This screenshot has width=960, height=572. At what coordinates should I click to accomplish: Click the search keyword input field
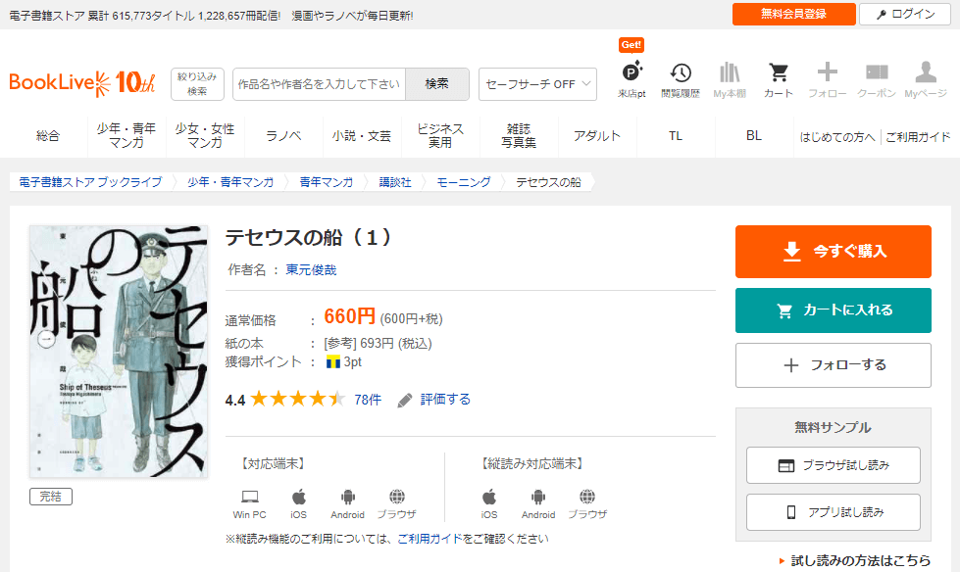319,84
